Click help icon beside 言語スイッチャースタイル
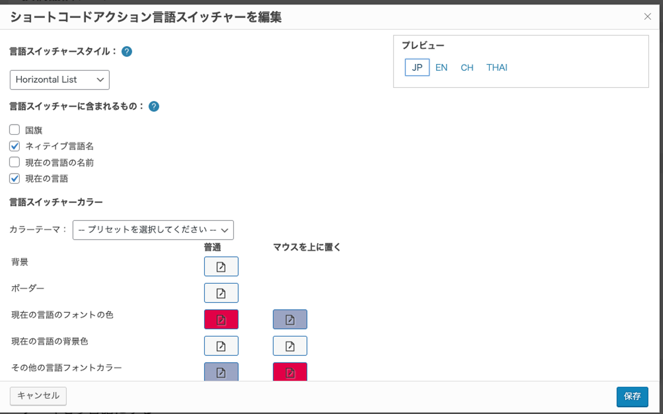 [127, 52]
